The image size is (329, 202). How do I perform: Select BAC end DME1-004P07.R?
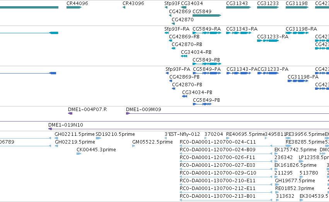(87, 110)
